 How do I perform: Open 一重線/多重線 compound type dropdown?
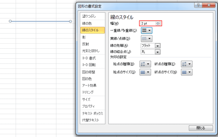[x=147, y=30]
